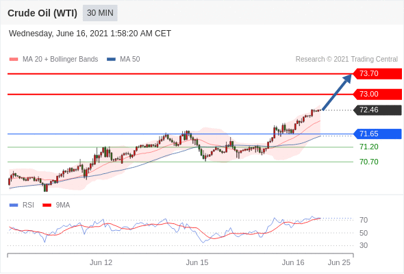Click the green 70.70 support label

368,162
